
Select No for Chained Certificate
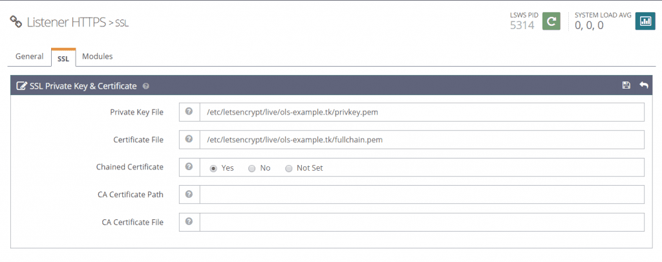(x=252, y=168)
